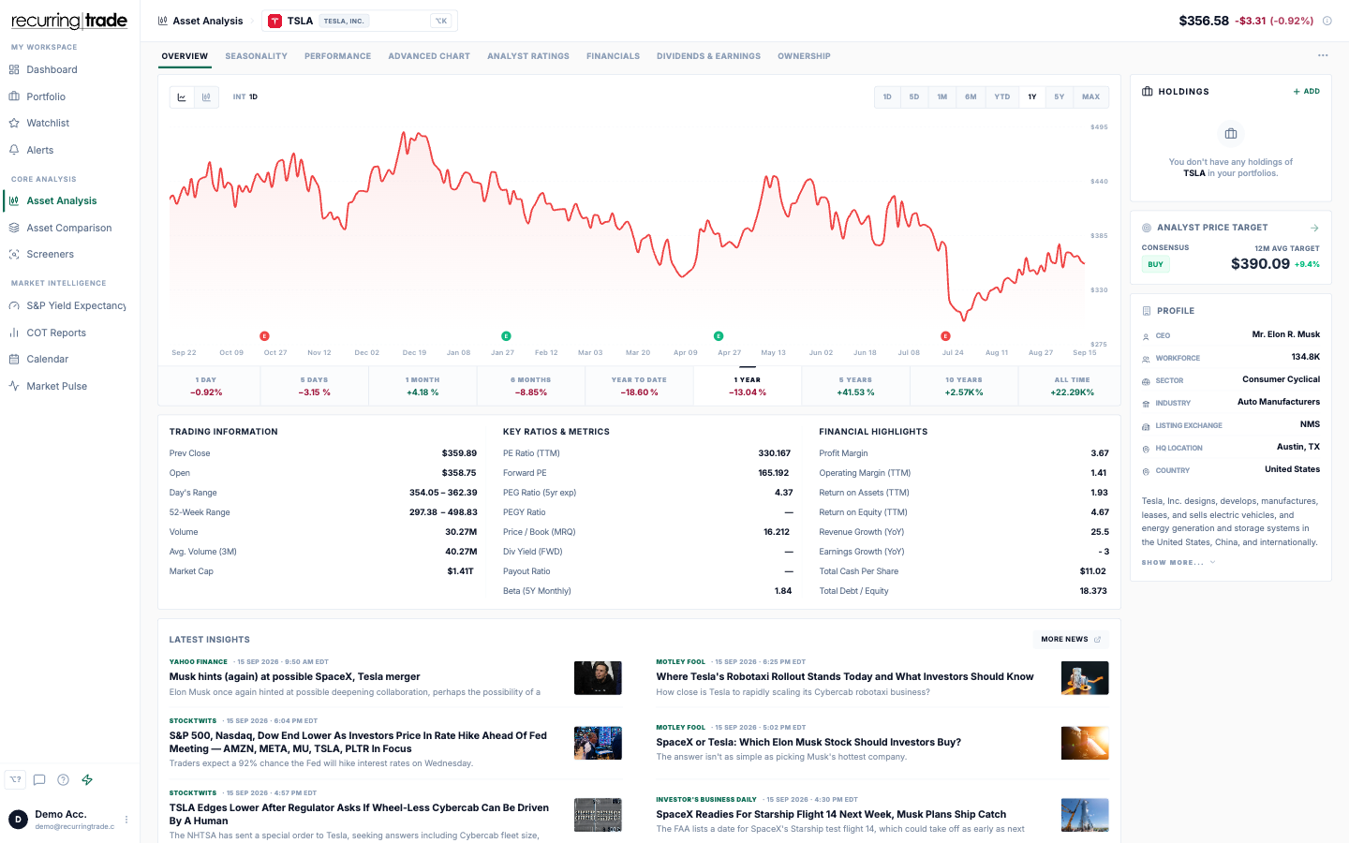Open the feedback chat bubble icon
The width and height of the screenshot is (1349, 843).
pyautogui.click(x=39, y=779)
